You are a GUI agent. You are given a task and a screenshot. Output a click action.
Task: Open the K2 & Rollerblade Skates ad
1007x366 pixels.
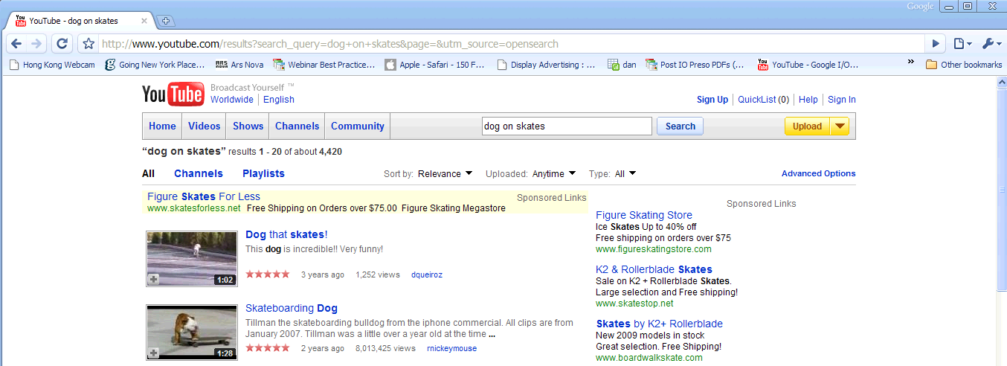[x=654, y=269]
